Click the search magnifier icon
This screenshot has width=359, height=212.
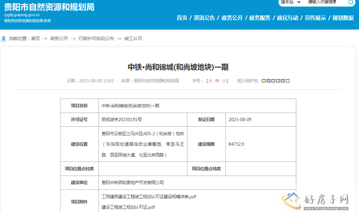tap(351, 3)
